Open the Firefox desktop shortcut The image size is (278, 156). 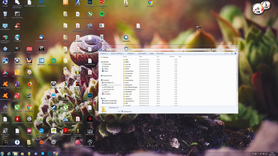click(x=29, y=85)
